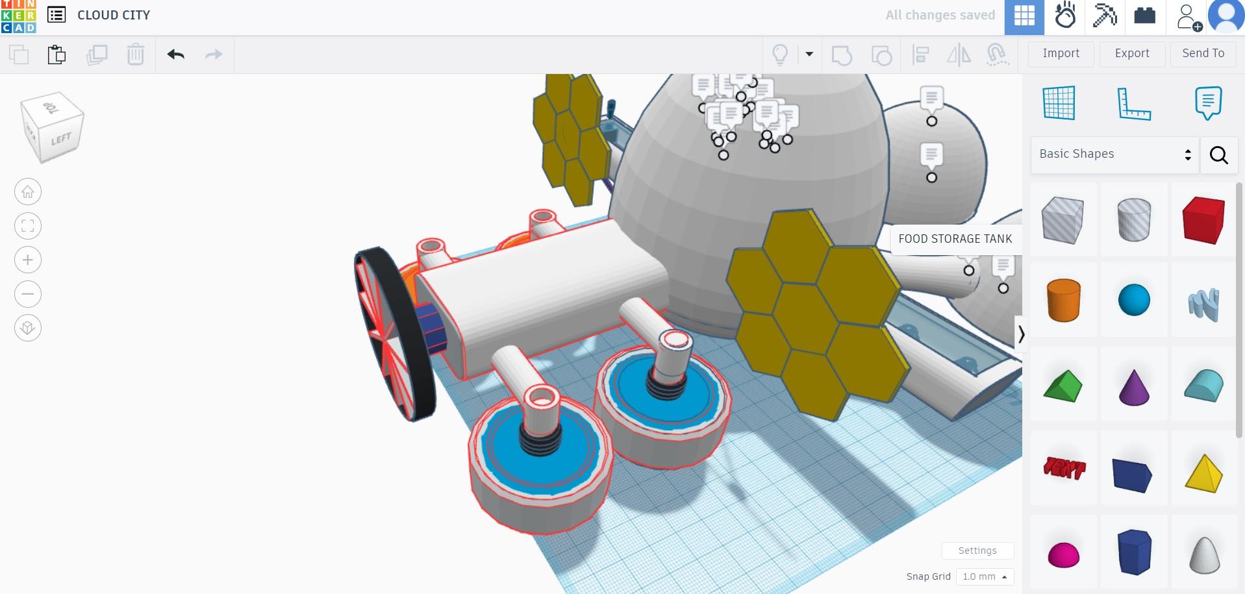1245x594 pixels.
Task: Open the Sim Lab icon
Action: pyautogui.click(x=1065, y=16)
